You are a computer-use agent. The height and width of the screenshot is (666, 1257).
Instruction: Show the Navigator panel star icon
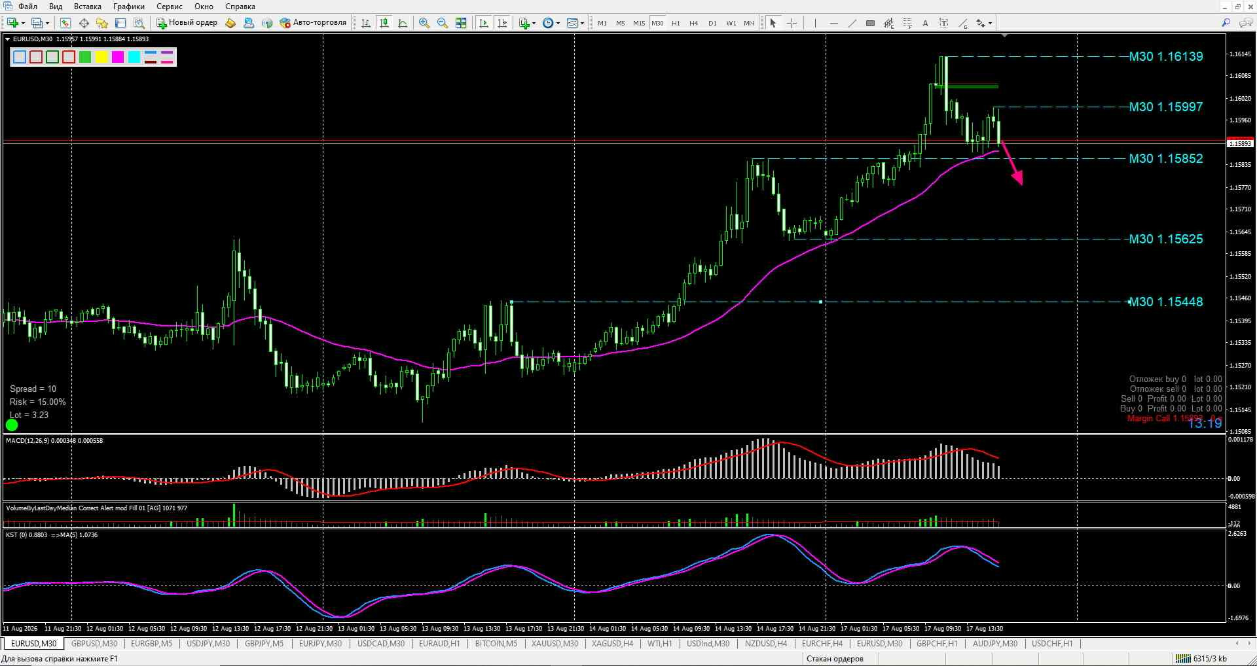tap(102, 23)
